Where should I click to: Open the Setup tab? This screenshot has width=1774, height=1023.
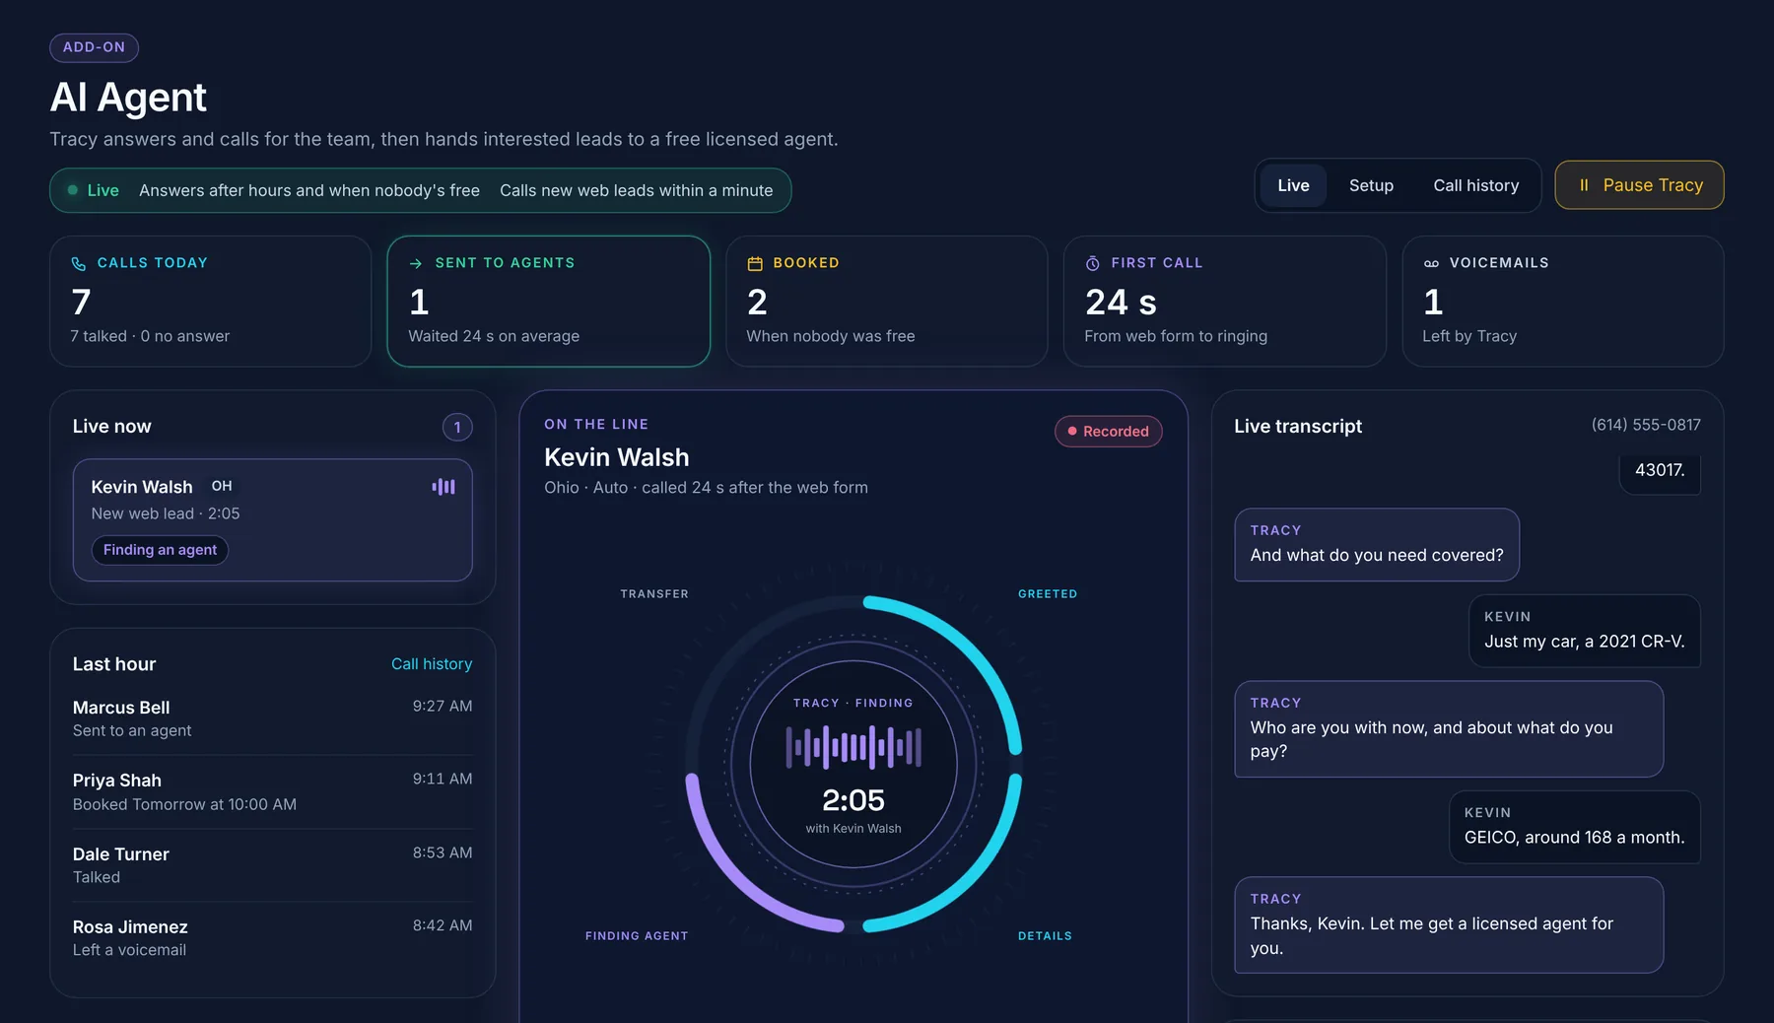(x=1371, y=185)
